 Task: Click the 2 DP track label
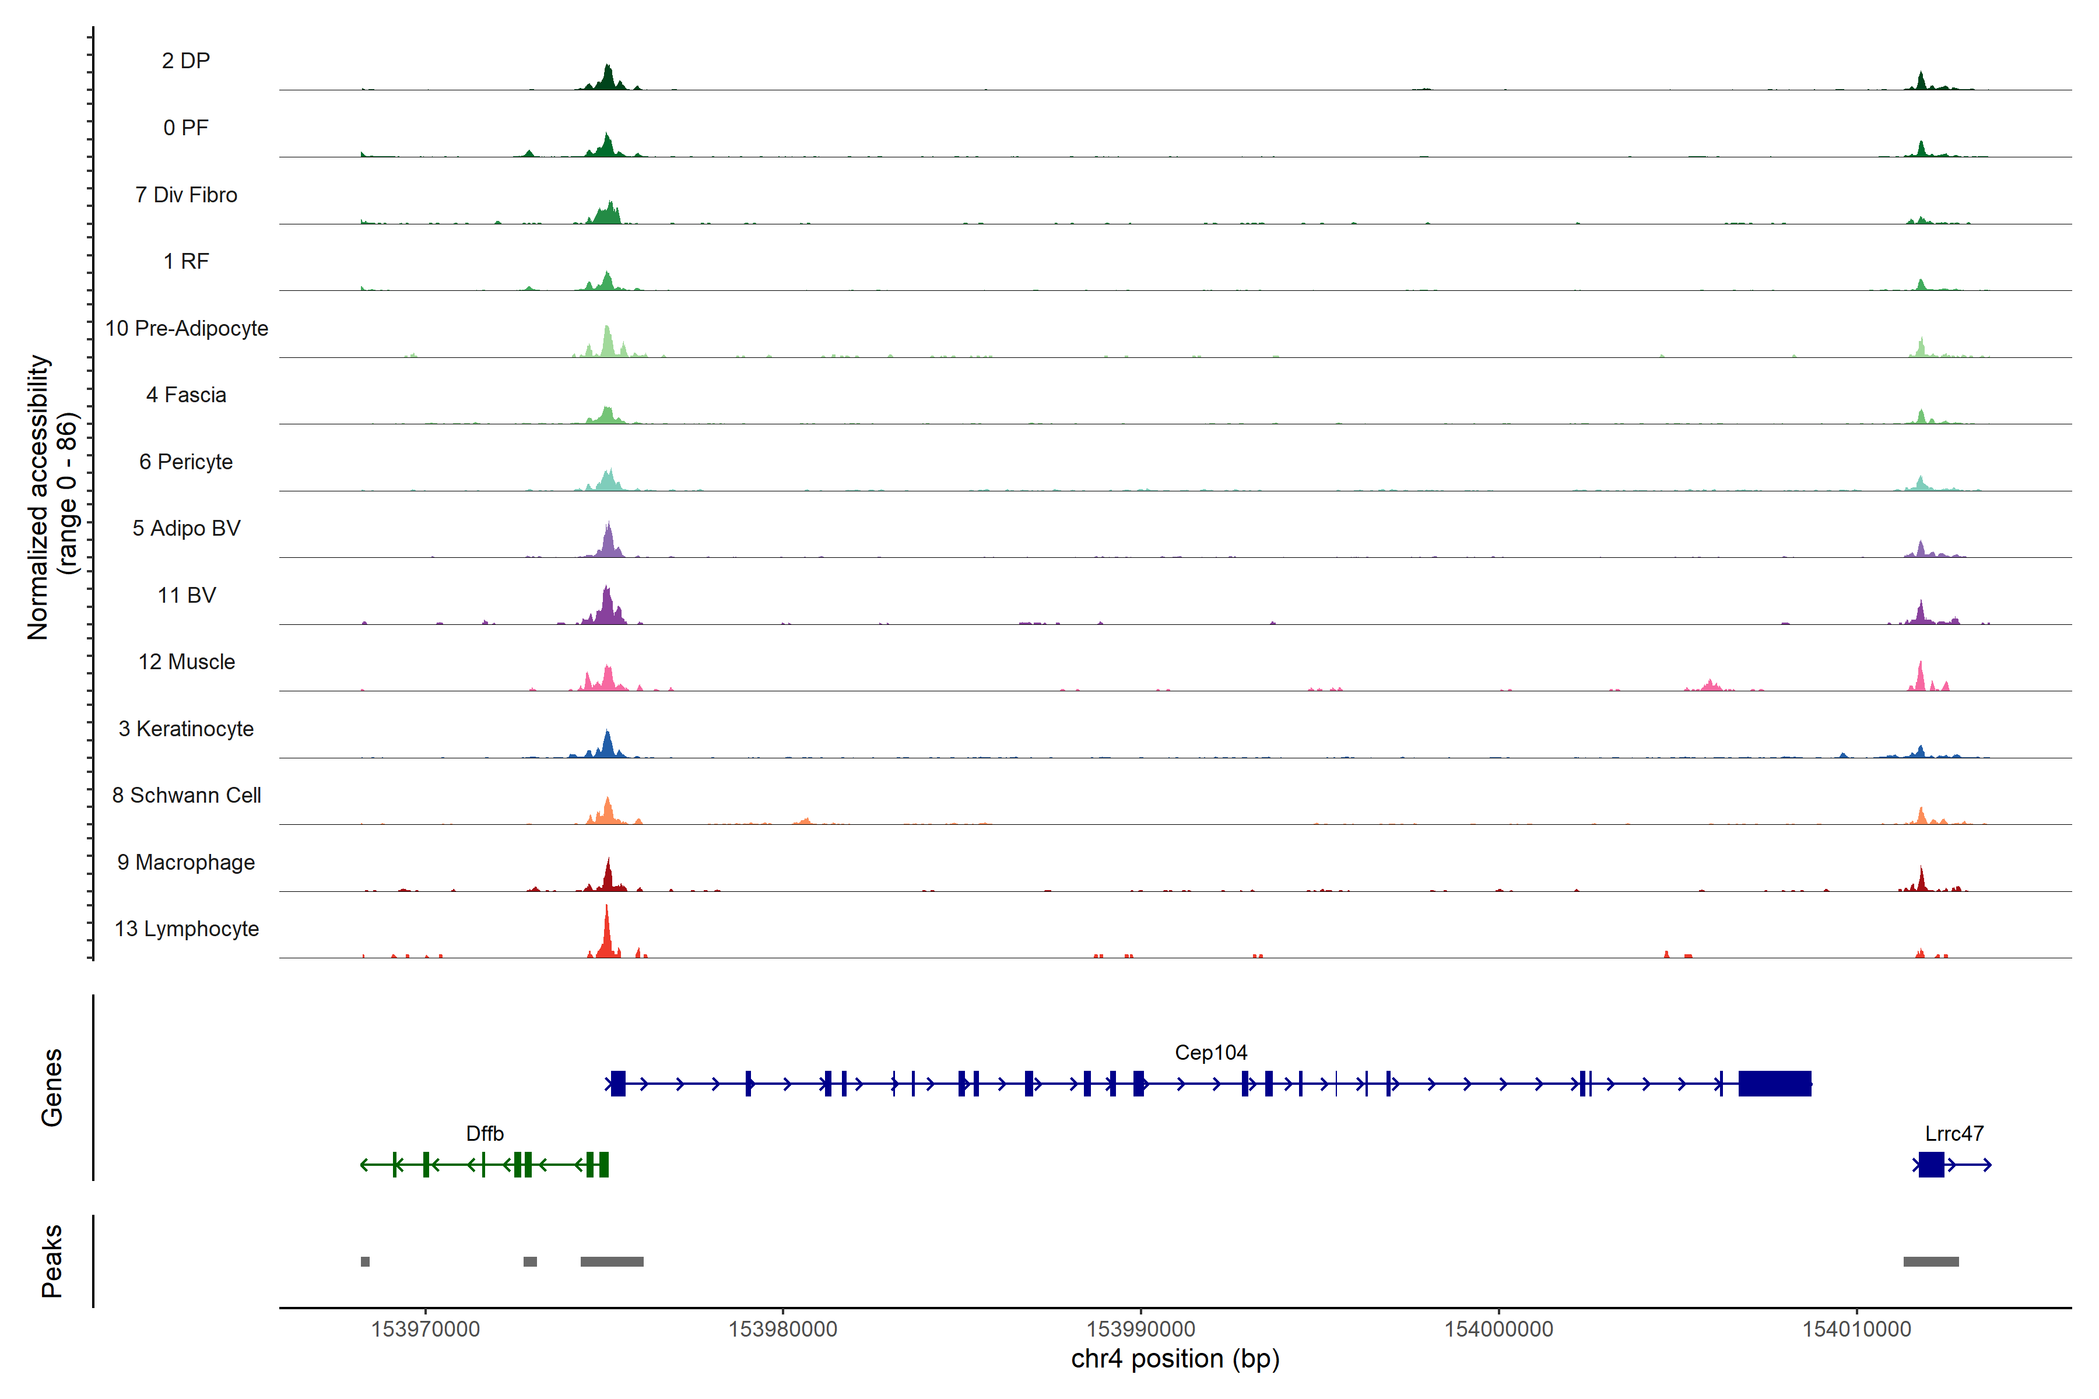click(x=185, y=61)
